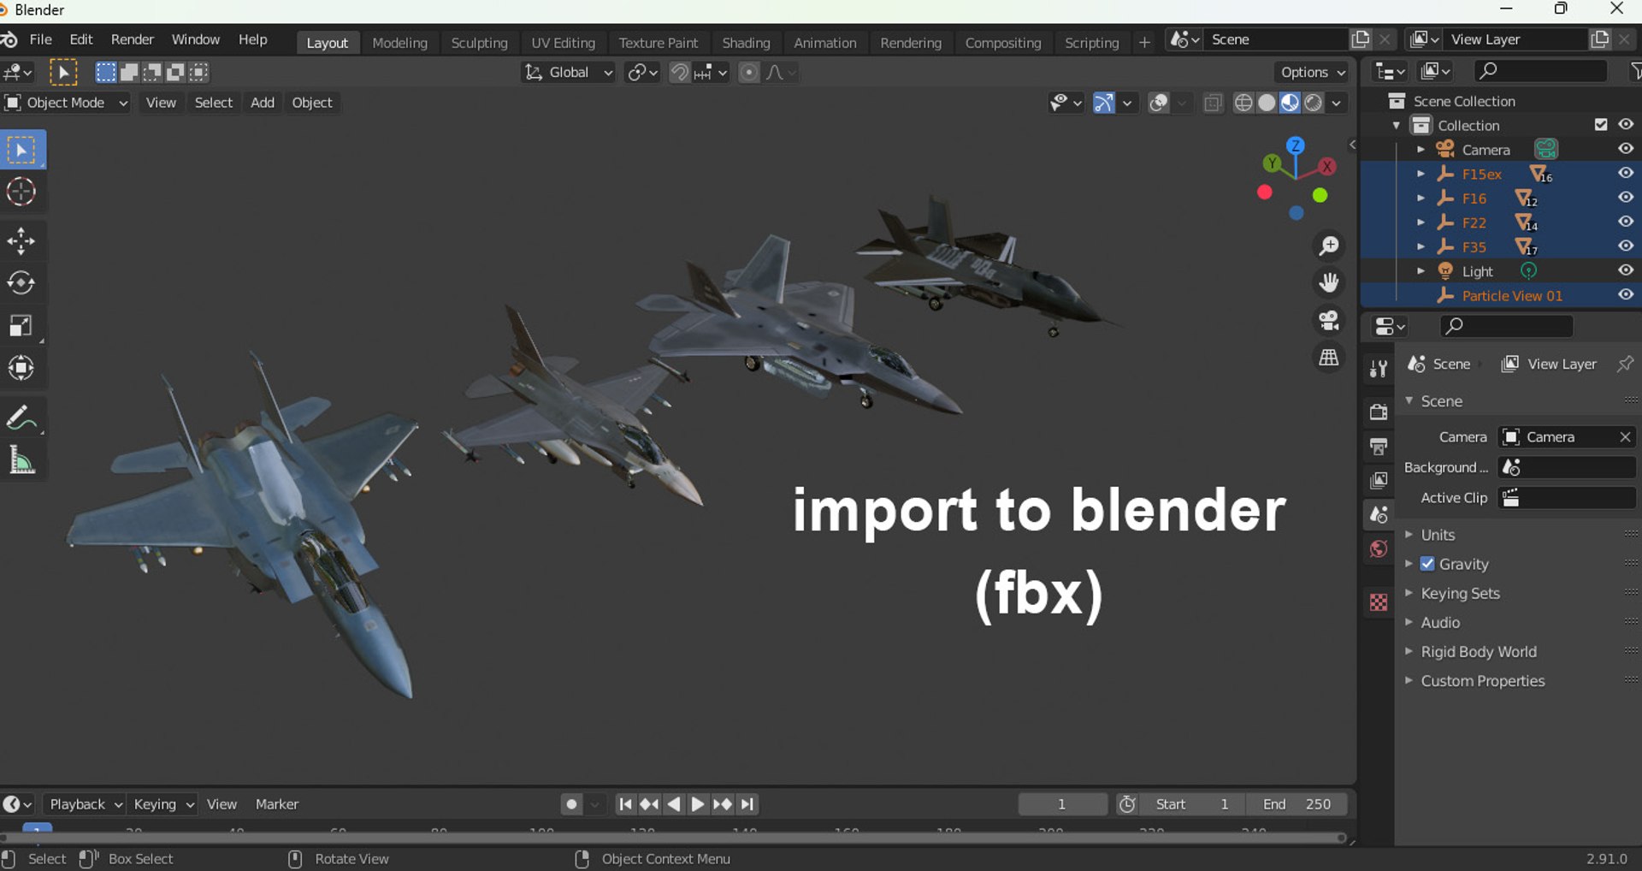1642x871 pixels.
Task: Expand the F35 tree item
Action: (x=1421, y=247)
